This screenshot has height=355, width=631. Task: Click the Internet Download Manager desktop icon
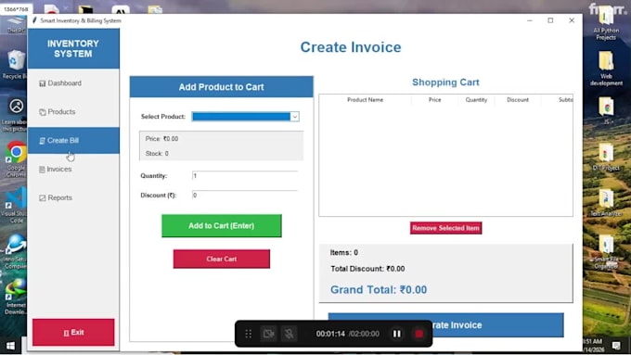point(16,297)
